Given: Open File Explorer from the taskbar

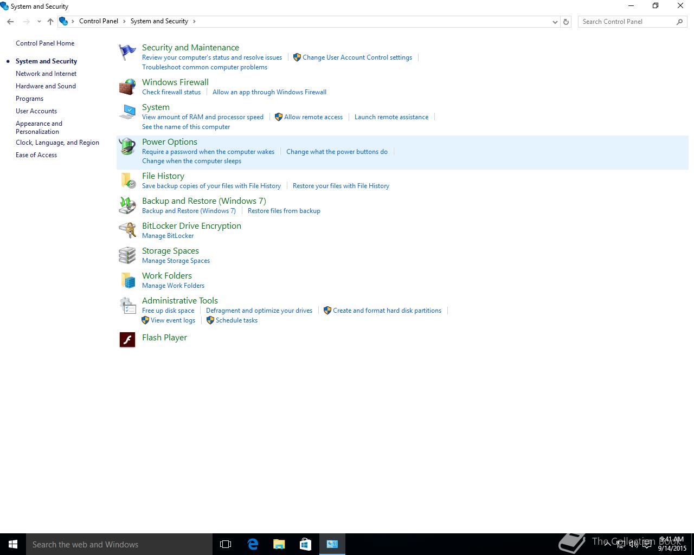Looking at the screenshot, I should tap(279, 544).
